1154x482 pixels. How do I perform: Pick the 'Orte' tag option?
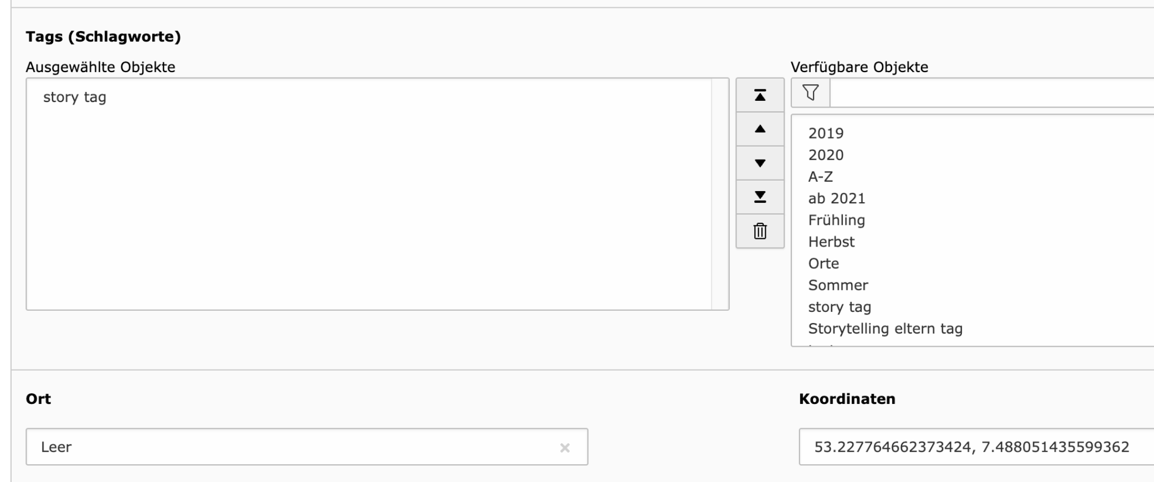823,264
